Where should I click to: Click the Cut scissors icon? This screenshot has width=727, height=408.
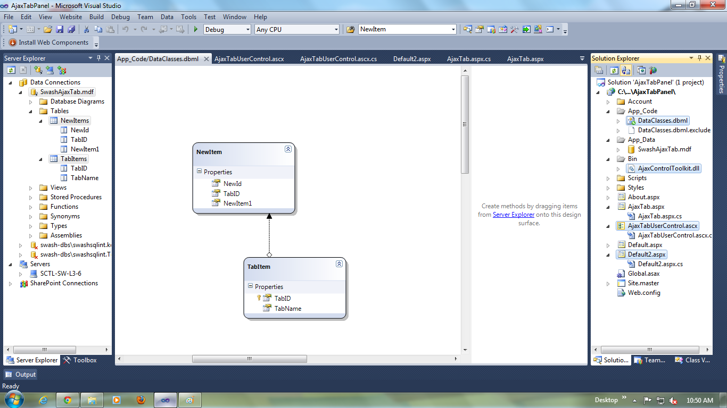[x=87, y=29]
